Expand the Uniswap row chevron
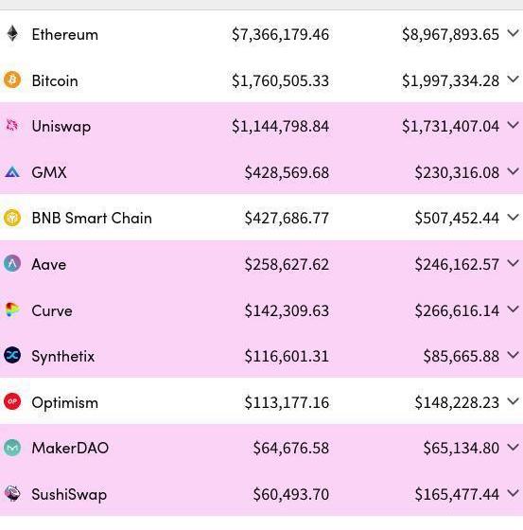Viewport: 523px width, 530px height. 513,125
